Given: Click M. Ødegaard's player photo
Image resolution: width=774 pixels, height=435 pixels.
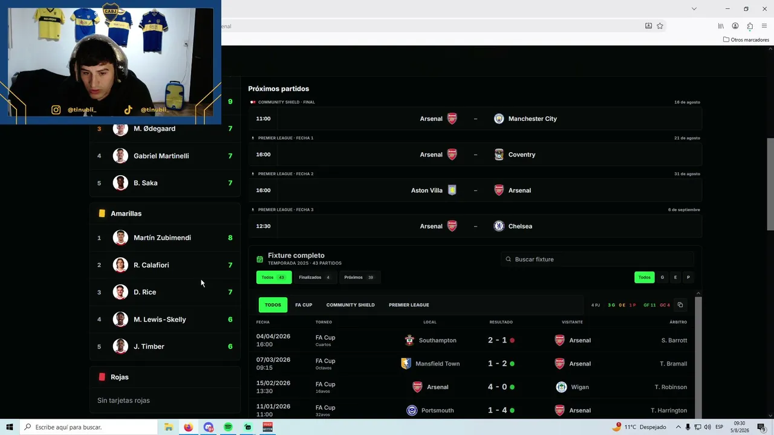Looking at the screenshot, I should pyautogui.click(x=120, y=129).
